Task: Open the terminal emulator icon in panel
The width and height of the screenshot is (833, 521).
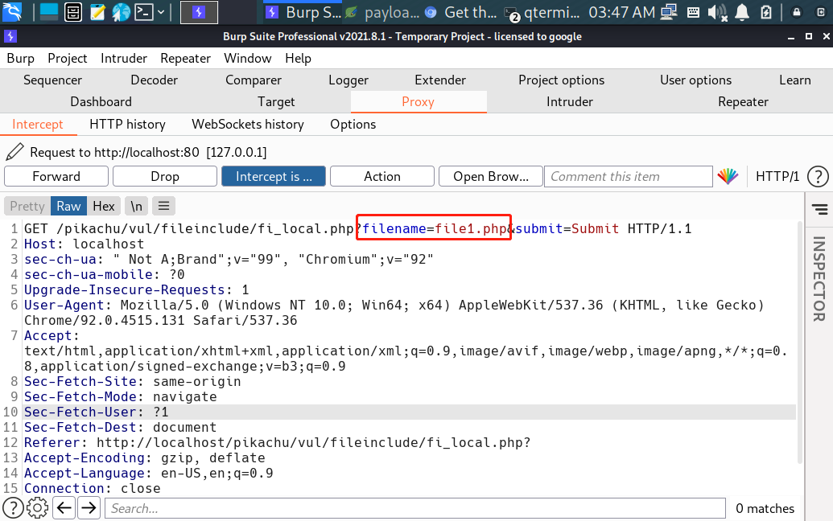Action: pyautogui.click(x=144, y=12)
